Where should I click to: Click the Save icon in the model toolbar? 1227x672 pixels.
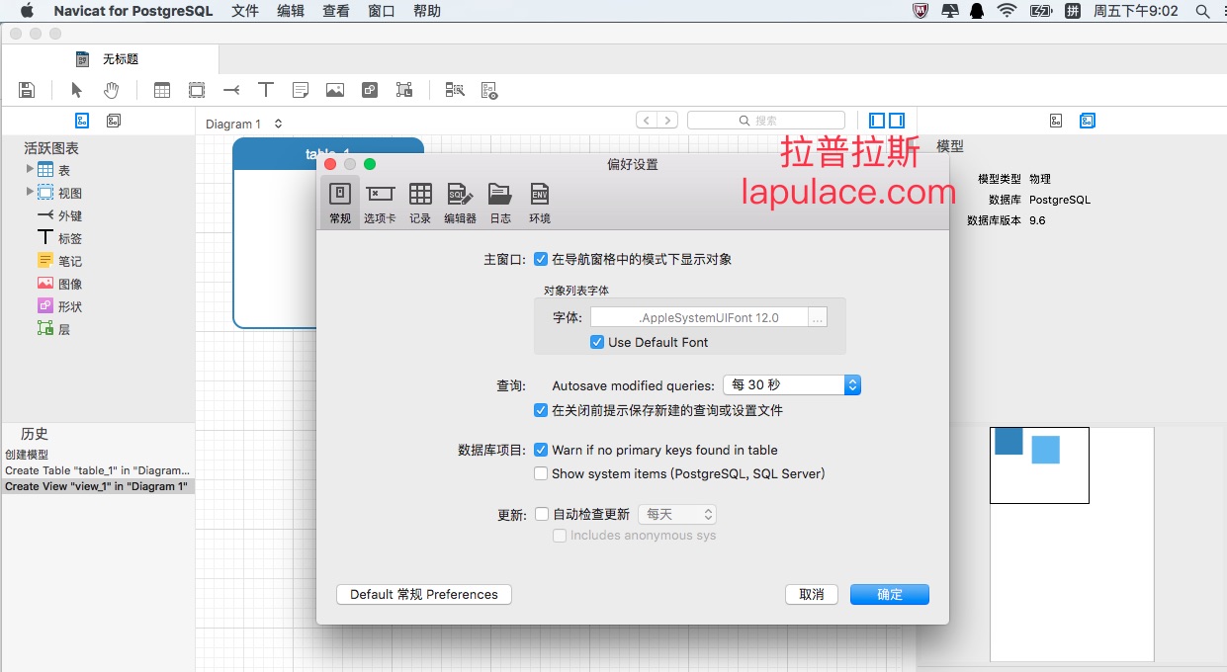[x=27, y=90]
